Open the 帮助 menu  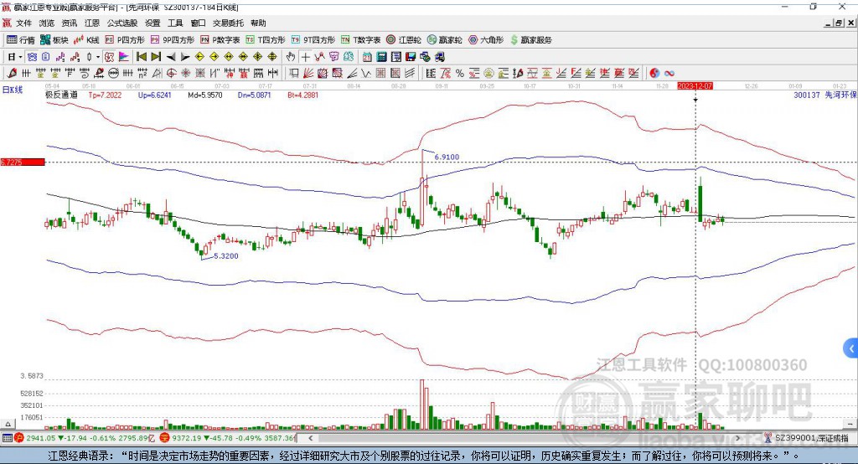(x=258, y=23)
